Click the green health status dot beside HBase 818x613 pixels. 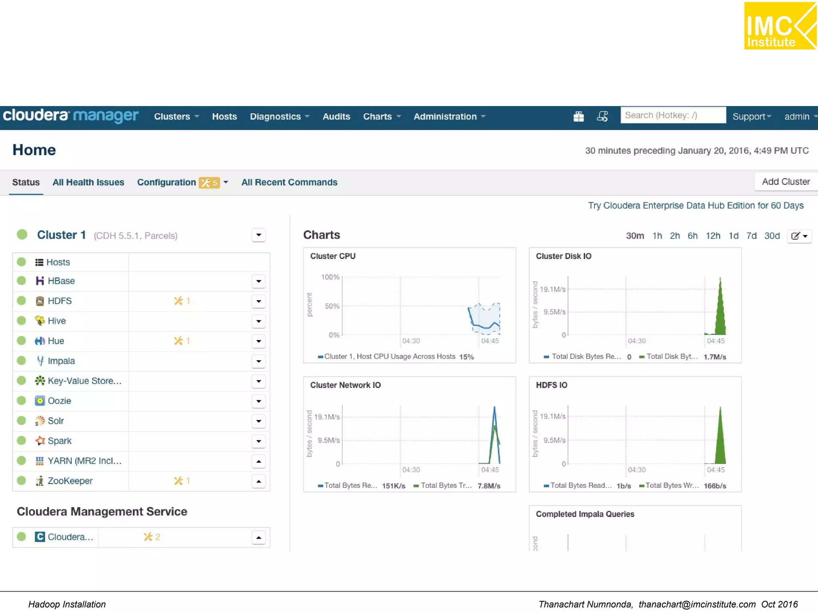[x=22, y=281]
